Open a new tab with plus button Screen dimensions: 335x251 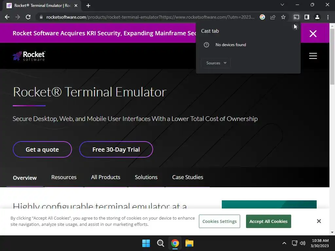[88, 6]
